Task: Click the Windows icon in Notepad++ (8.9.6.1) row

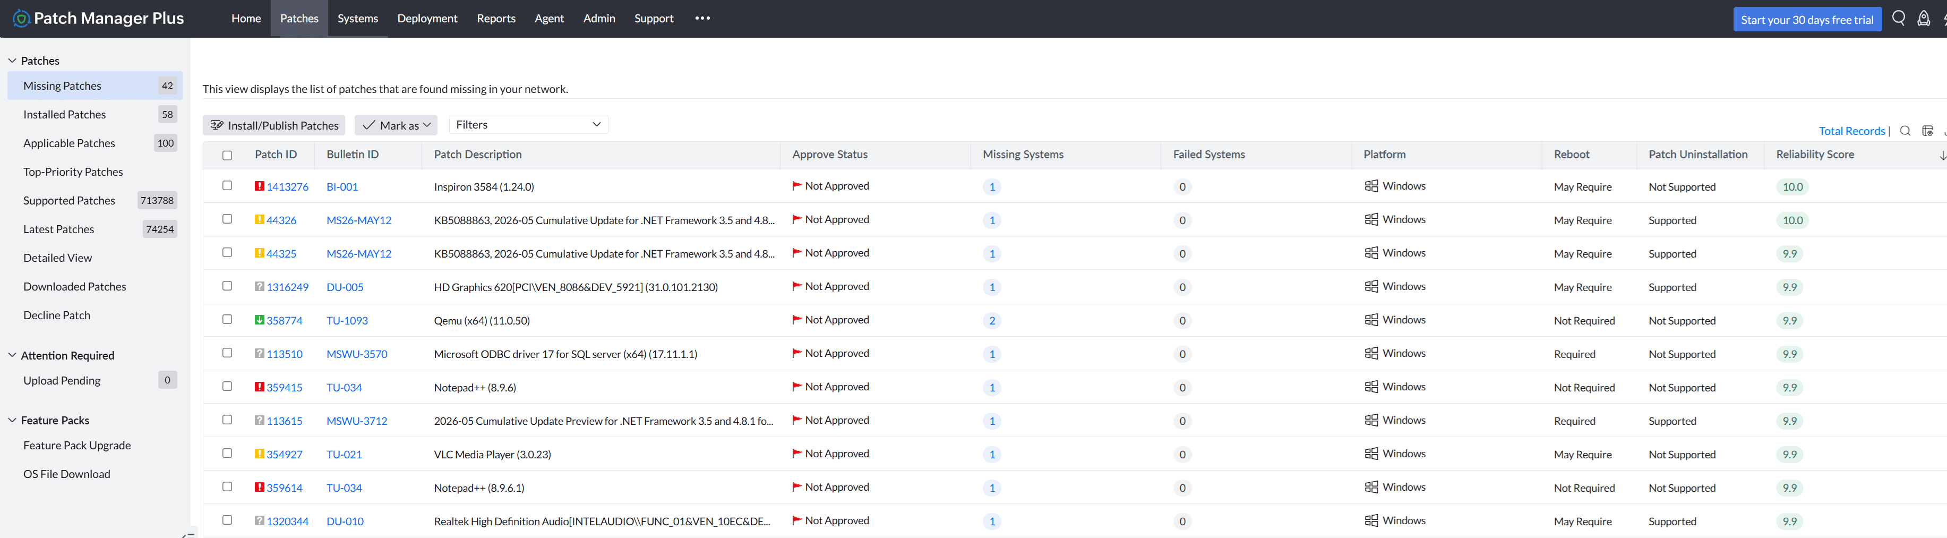Action: 1371,486
